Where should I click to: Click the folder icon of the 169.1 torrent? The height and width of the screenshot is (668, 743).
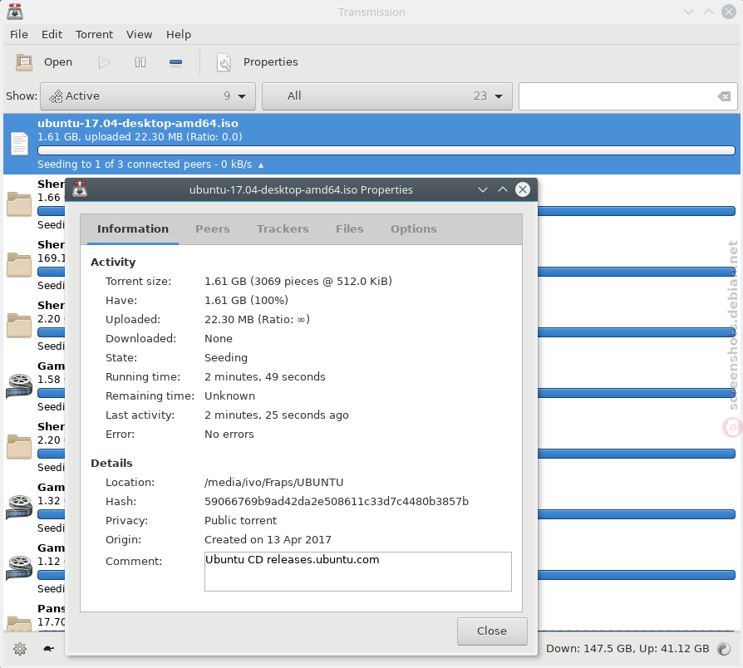(x=19, y=265)
